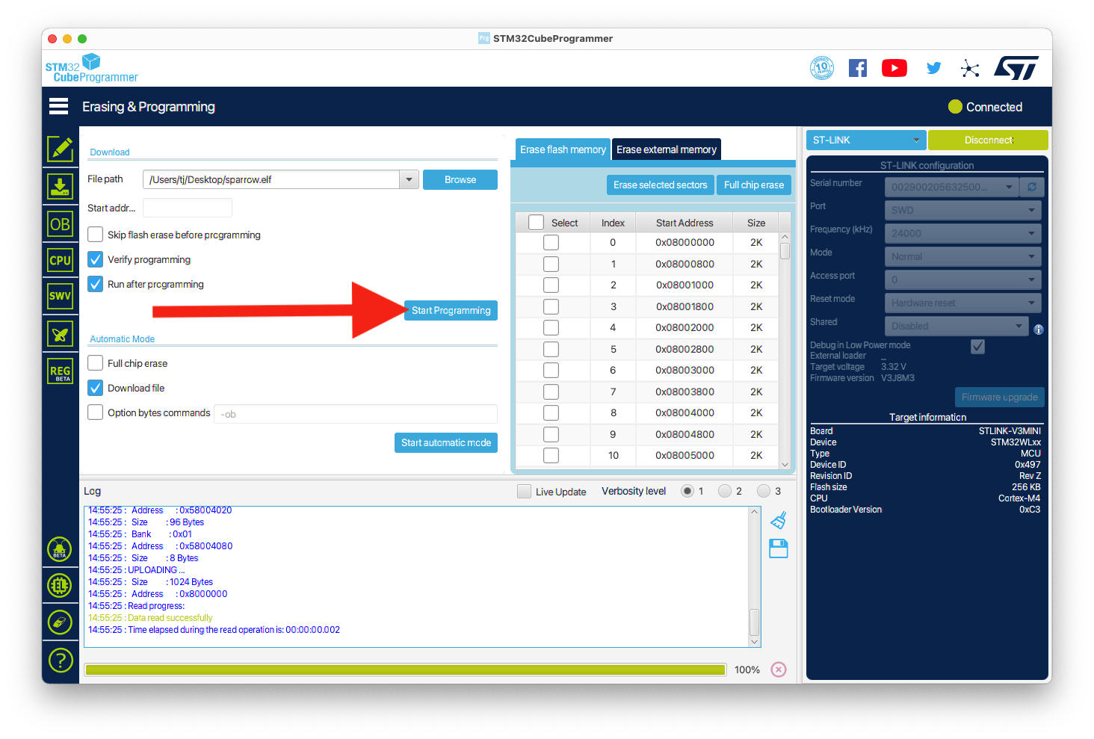Viewport: 1094px width, 739px height.
Task: Switch to Erase flash memory tab
Action: click(563, 149)
